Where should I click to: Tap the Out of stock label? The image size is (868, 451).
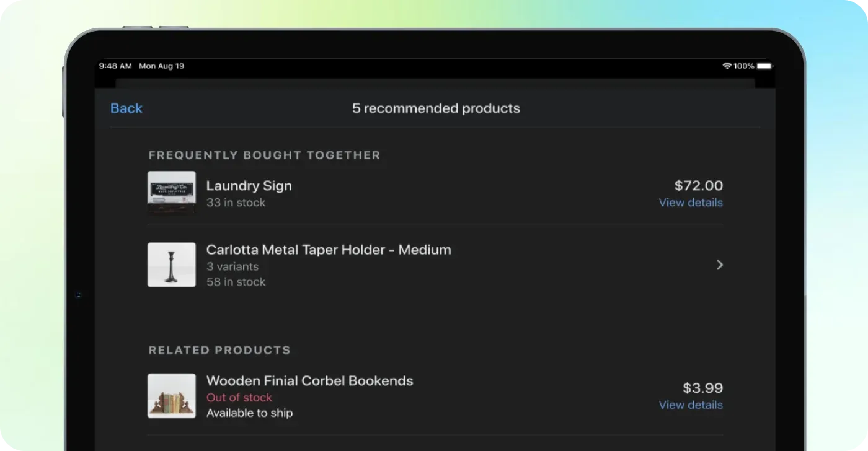pyautogui.click(x=239, y=397)
